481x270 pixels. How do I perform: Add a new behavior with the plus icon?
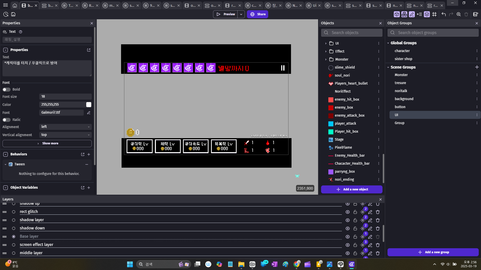pos(89,154)
